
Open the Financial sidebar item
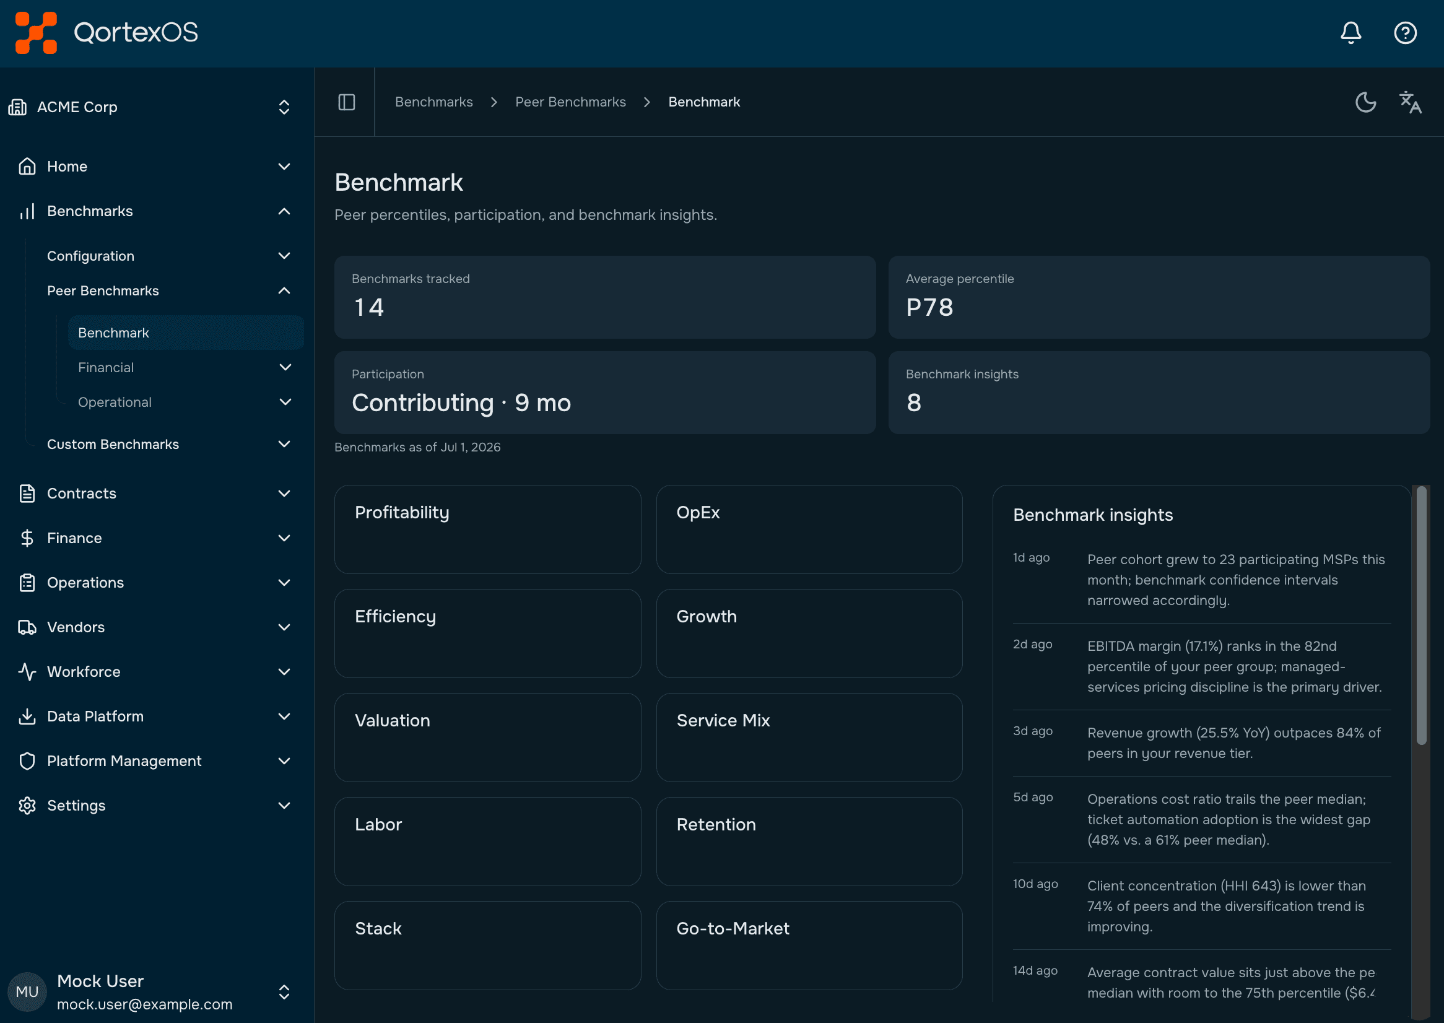[186, 367]
